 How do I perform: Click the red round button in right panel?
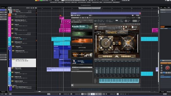pos(168,68)
